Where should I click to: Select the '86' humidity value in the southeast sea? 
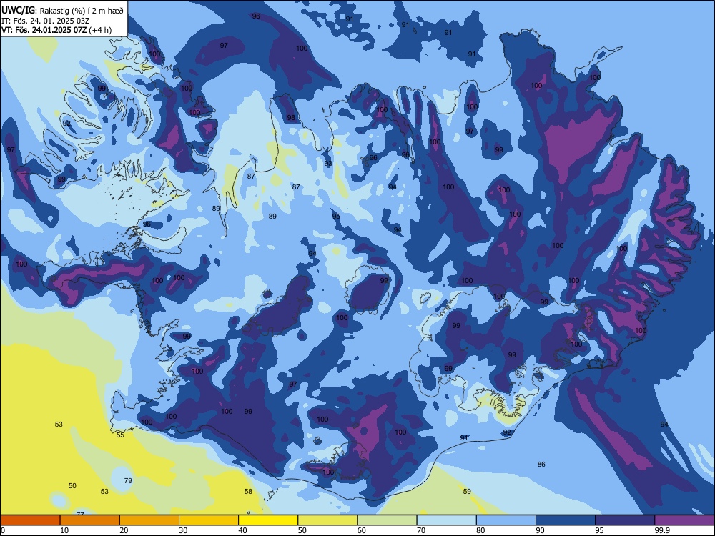tap(541, 464)
